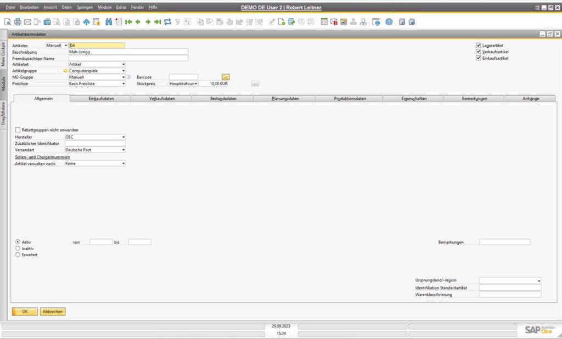Screen dimensions: 562x339
Task: Click the Fremdsprachiger Name field
Action: (128, 58)
